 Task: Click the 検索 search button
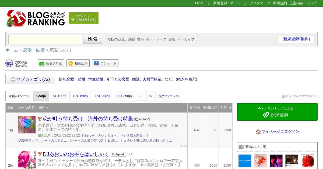coord(93,39)
